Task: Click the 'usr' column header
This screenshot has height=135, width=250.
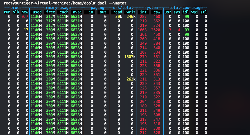Action: coord(168,12)
